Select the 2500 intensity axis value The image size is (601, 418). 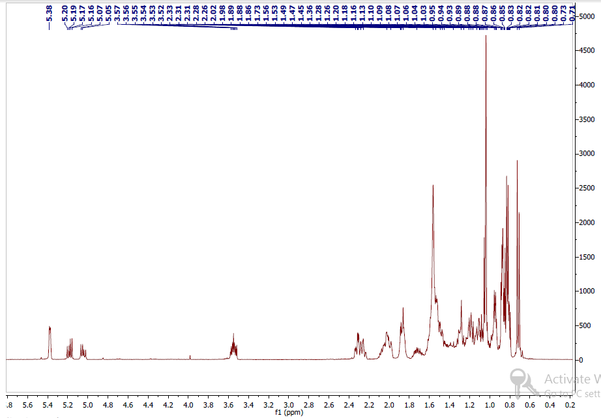587,188
